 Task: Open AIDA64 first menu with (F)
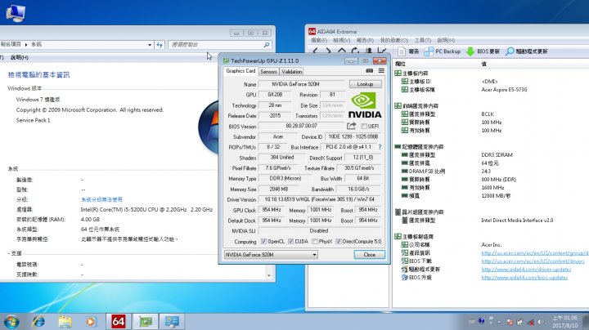tap(319, 40)
